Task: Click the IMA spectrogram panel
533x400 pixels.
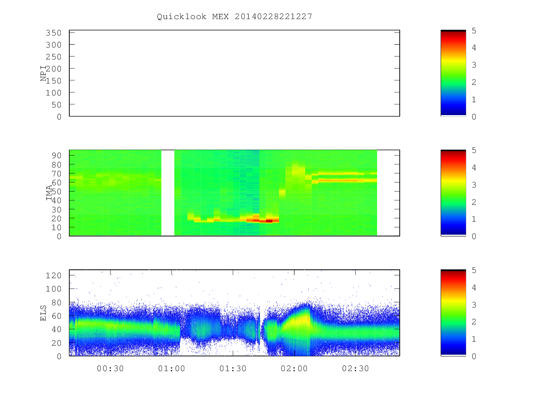Action: (x=235, y=192)
